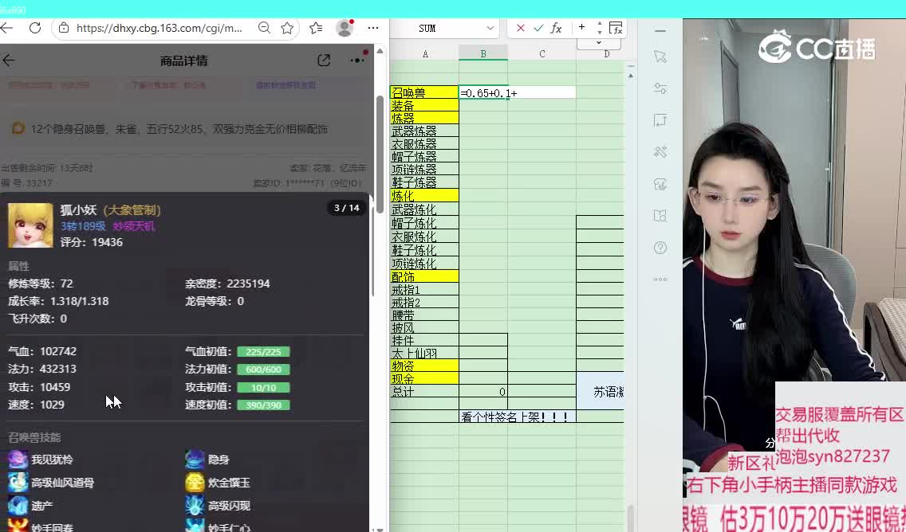Click the 隐身 skill entry

point(218,460)
